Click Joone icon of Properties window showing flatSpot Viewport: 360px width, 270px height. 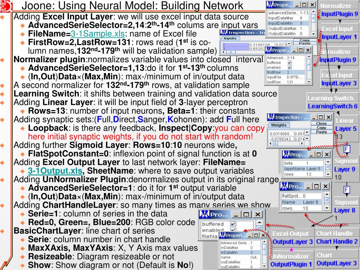coord(284,186)
